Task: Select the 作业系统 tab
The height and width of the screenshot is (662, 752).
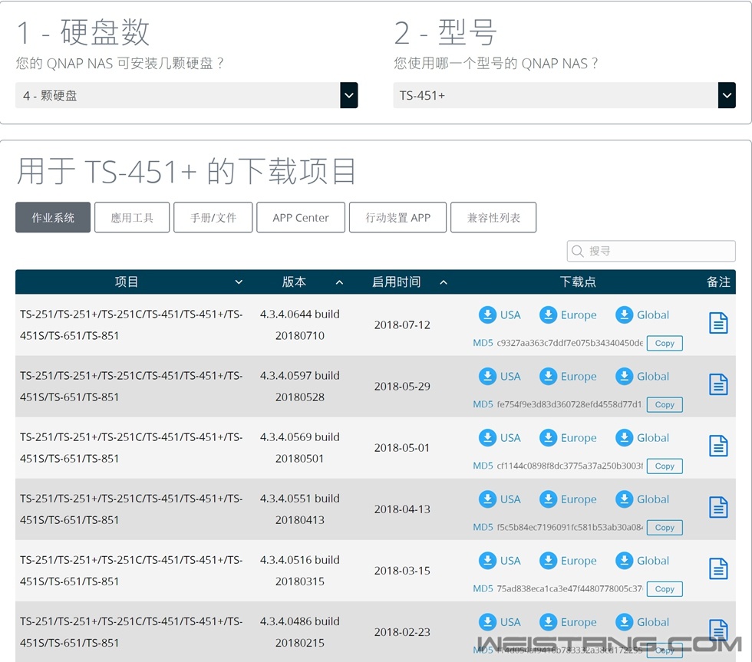Action: point(53,217)
